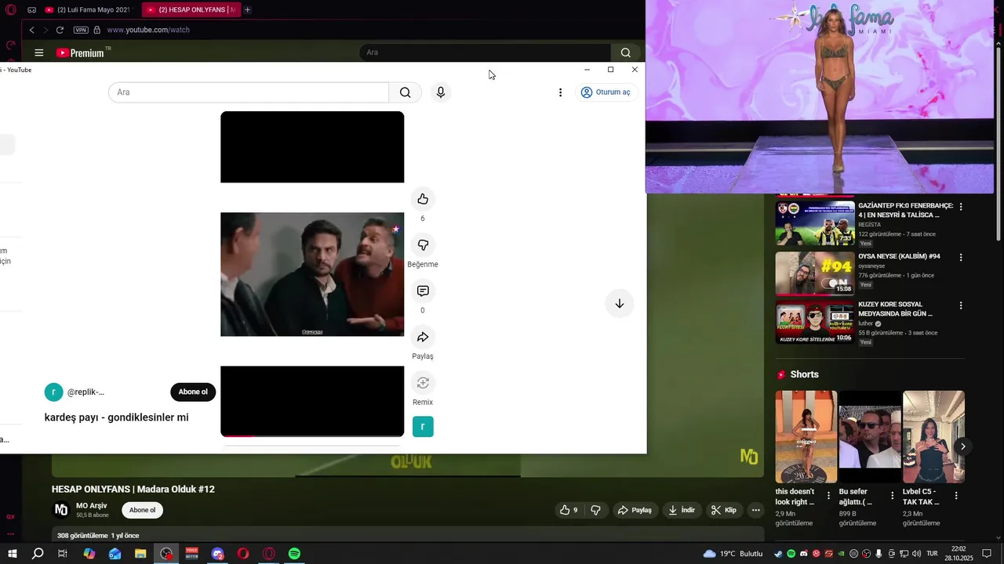The width and height of the screenshot is (1004, 564).
Task: Open YouTube hamburger guide menu
Action: [x=38, y=52]
